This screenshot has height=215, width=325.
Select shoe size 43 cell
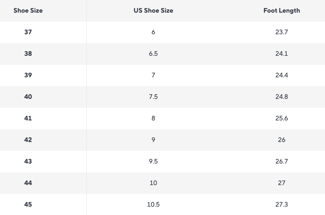point(28,161)
